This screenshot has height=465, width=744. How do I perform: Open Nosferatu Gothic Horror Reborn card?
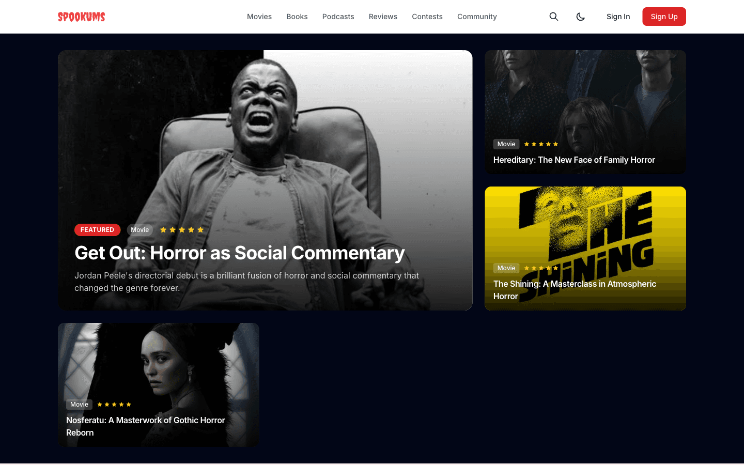(x=159, y=385)
